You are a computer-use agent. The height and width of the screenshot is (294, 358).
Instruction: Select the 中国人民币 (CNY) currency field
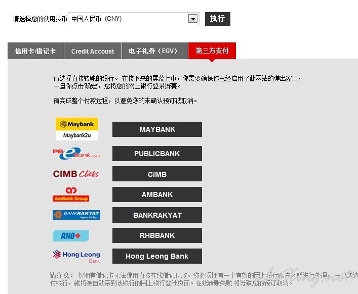(x=134, y=19)
